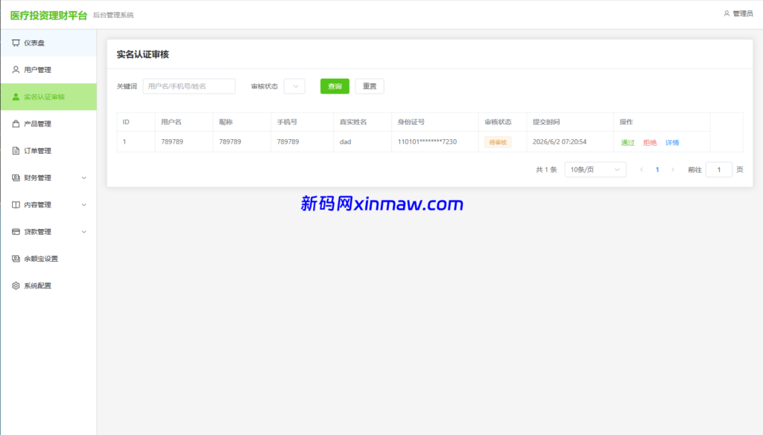Click the 贷款管理 card icon
This screenshot has height=435, width=763.
coord(16,231)
